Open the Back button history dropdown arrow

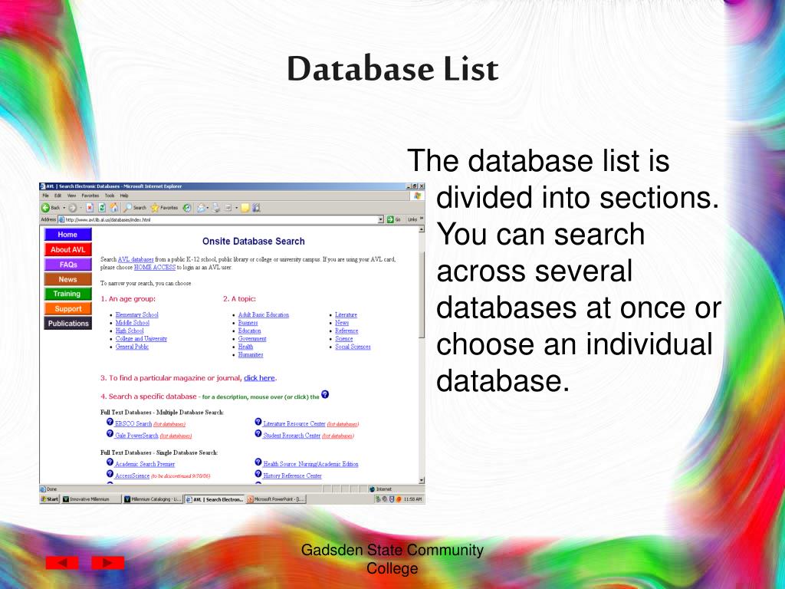coord(64,208)
